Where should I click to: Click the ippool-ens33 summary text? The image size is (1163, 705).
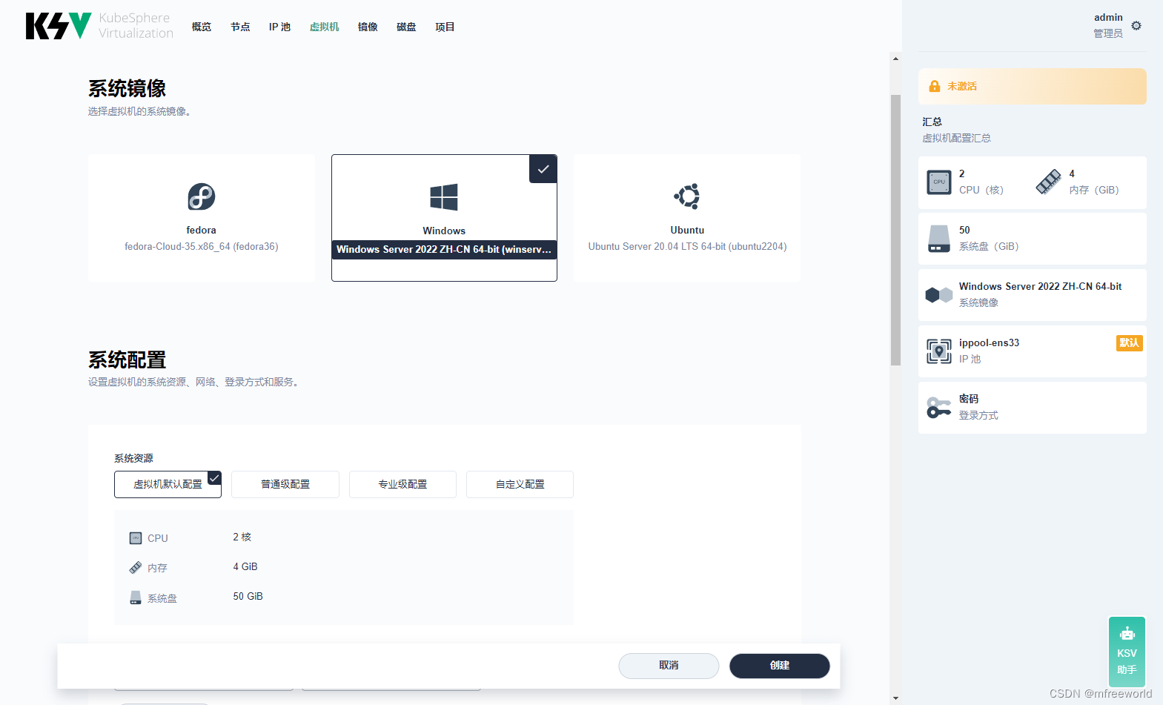click(989, 342)
